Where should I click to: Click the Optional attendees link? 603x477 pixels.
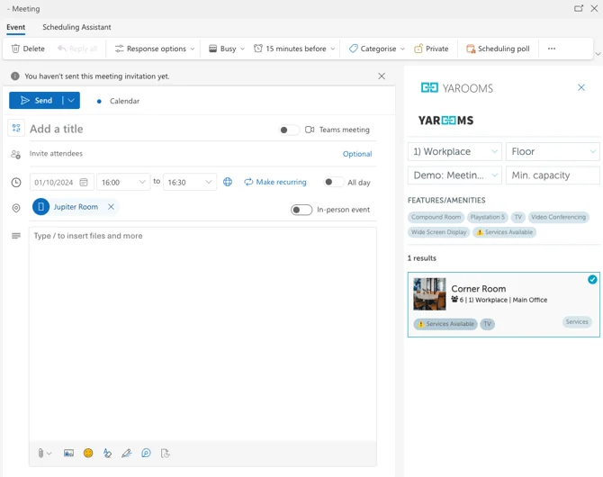[x=357, y=154]
